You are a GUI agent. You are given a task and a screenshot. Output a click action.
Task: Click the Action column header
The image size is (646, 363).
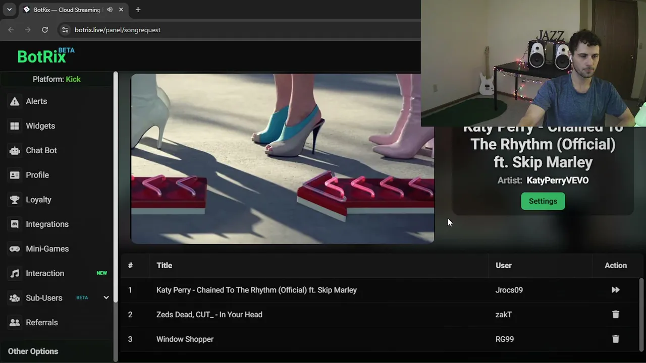[616, 266]
